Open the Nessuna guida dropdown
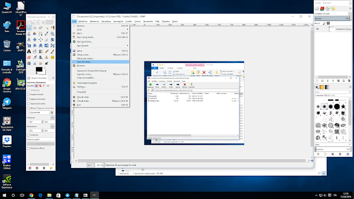The height and width of the screenshot is (199, 354). (x=41, y=139)
